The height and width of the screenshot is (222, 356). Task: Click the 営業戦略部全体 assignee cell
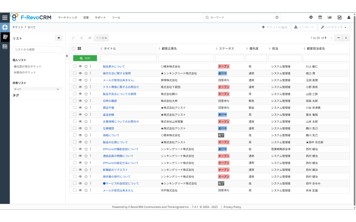(x=281, y=149)
